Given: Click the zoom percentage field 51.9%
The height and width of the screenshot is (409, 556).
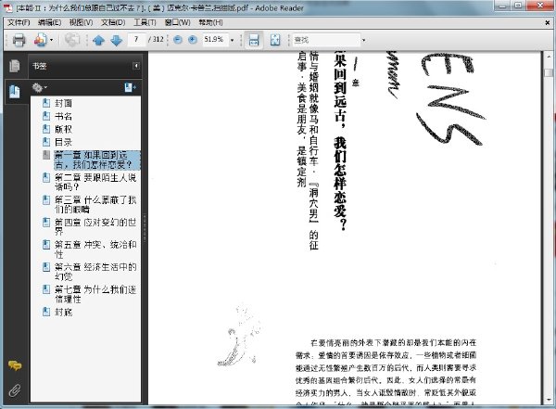Looking at the screenshot, I should (215, 39).
